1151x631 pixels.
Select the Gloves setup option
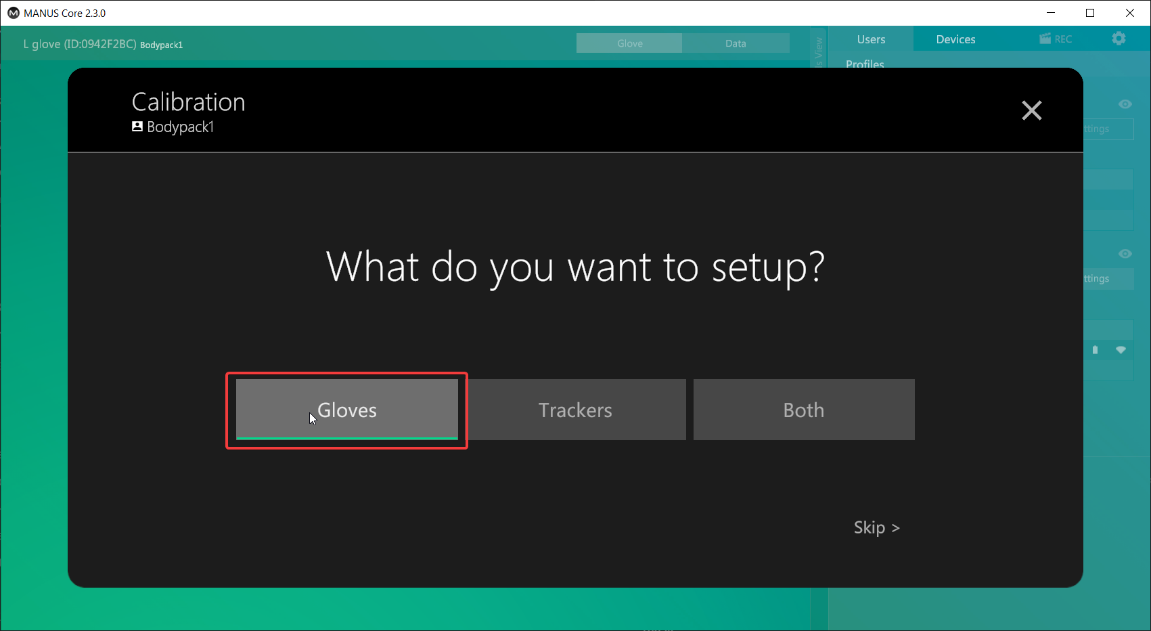[x=346, y=410]
